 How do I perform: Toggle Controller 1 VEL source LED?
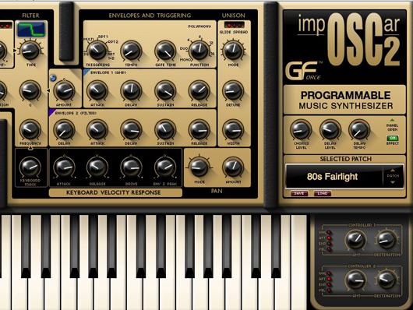(329, 249)
